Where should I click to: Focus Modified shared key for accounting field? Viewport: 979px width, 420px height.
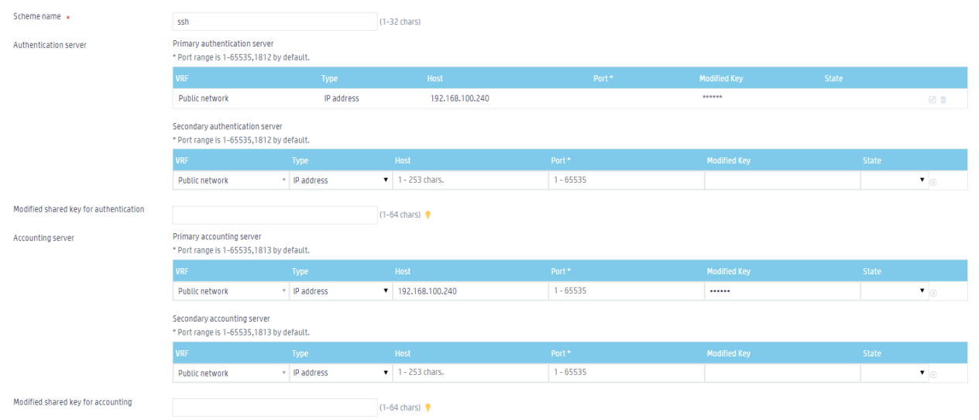274,407
